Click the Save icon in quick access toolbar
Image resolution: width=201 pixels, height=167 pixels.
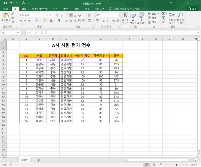[5, 3]
